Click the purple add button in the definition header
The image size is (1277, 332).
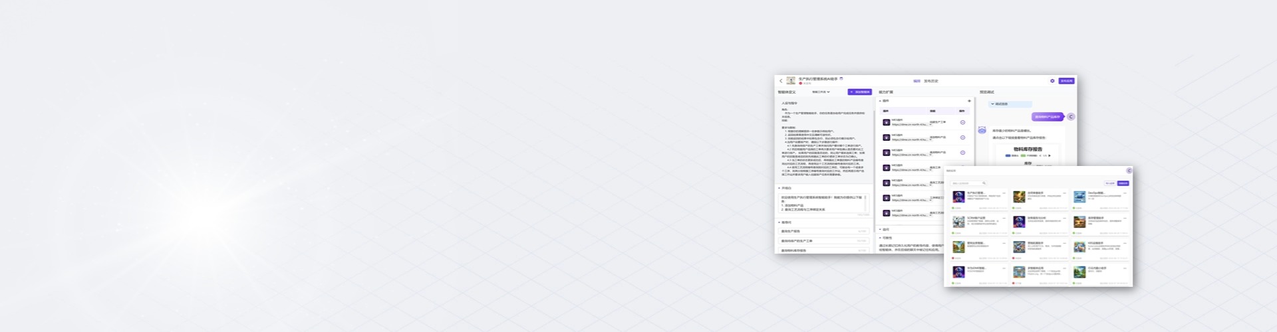click(x=859, y=92)
